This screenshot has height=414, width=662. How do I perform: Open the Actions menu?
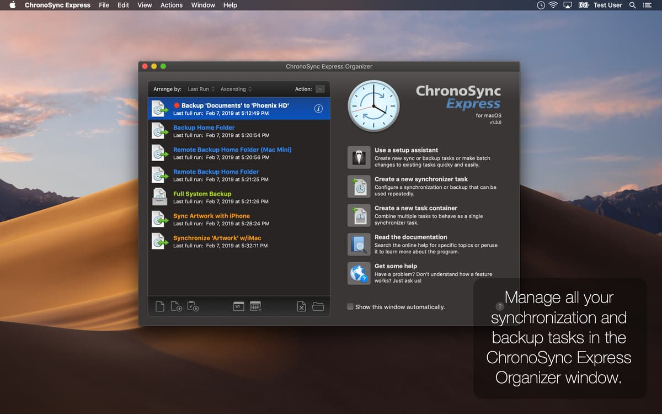click(171, 5)
